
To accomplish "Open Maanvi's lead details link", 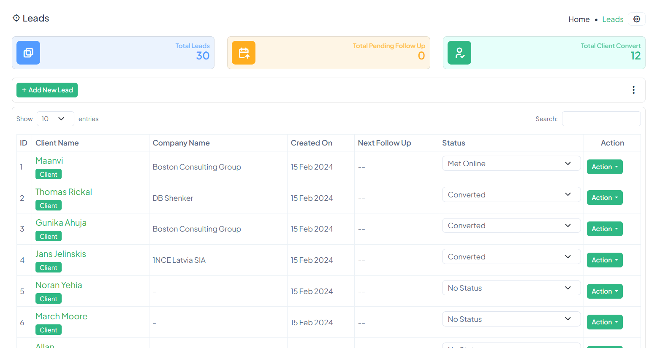I will (x=49, y=161).
